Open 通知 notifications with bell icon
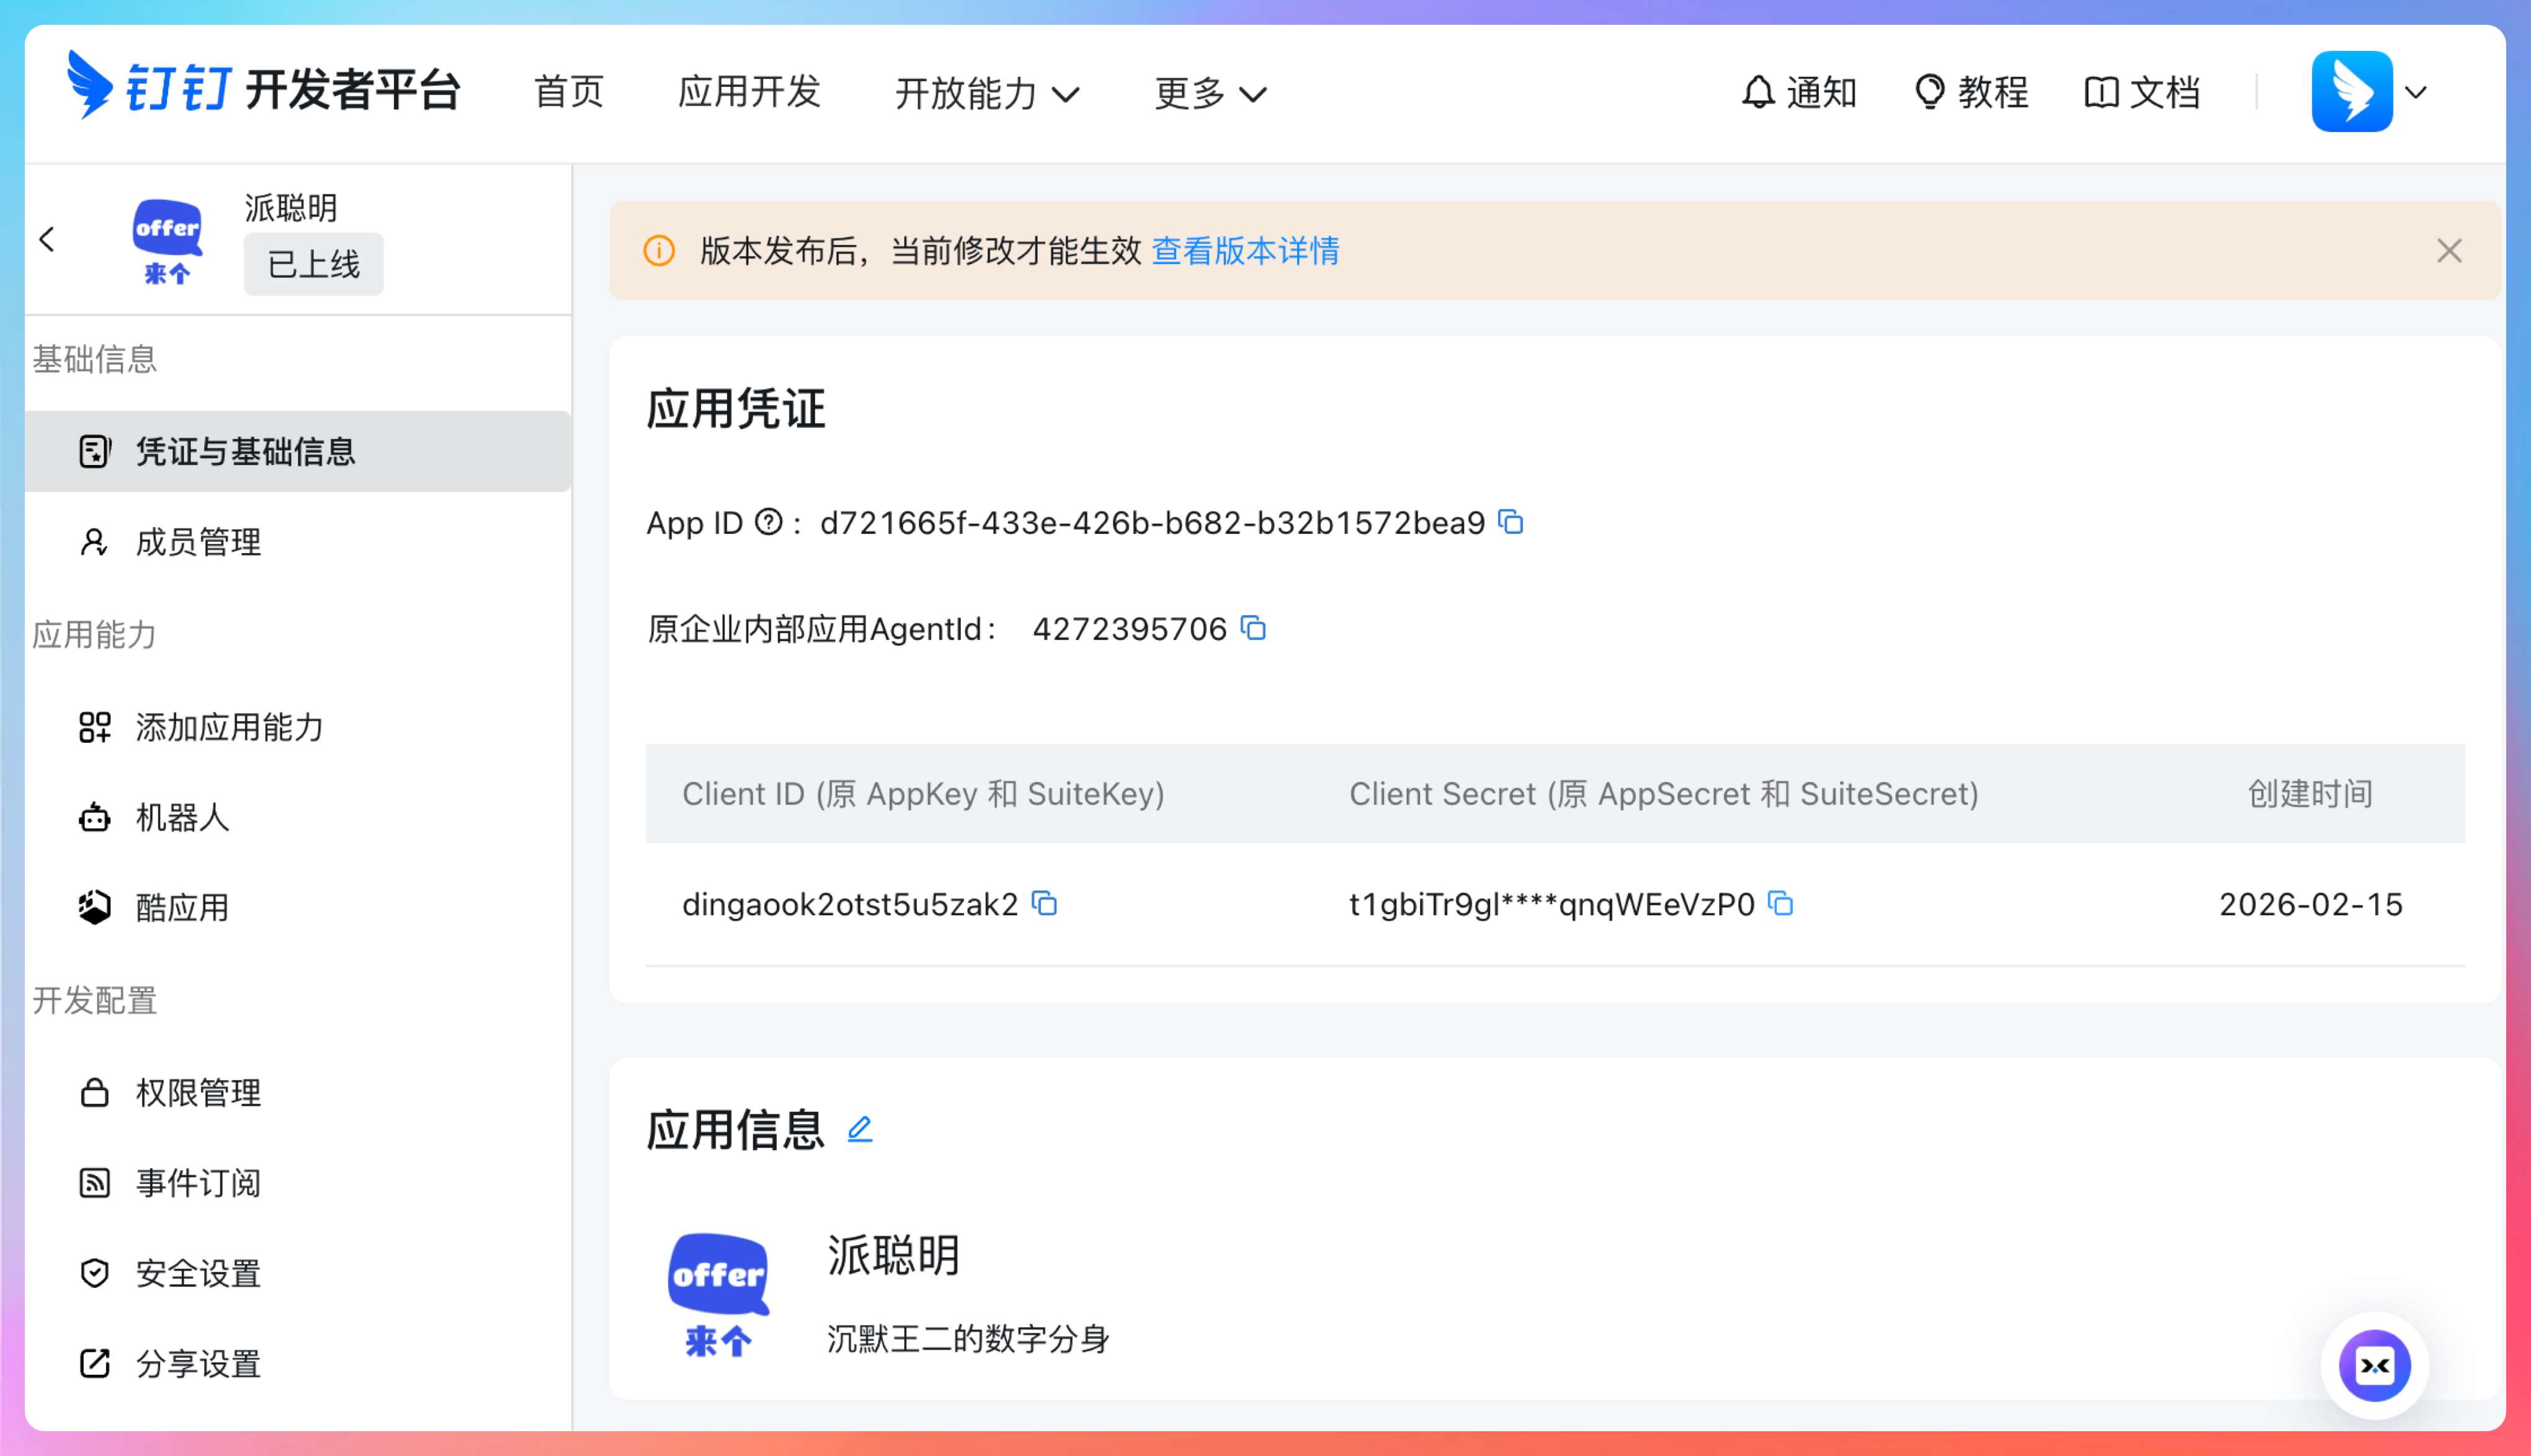 pyautogui.click(x=1799, y=92)
